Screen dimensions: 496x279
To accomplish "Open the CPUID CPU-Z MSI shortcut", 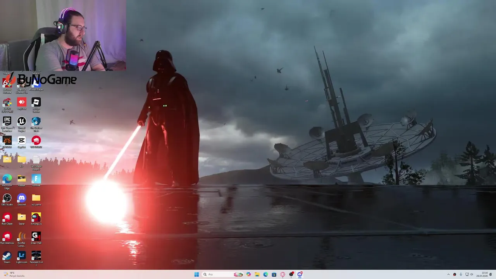I will tap(7, 105).
